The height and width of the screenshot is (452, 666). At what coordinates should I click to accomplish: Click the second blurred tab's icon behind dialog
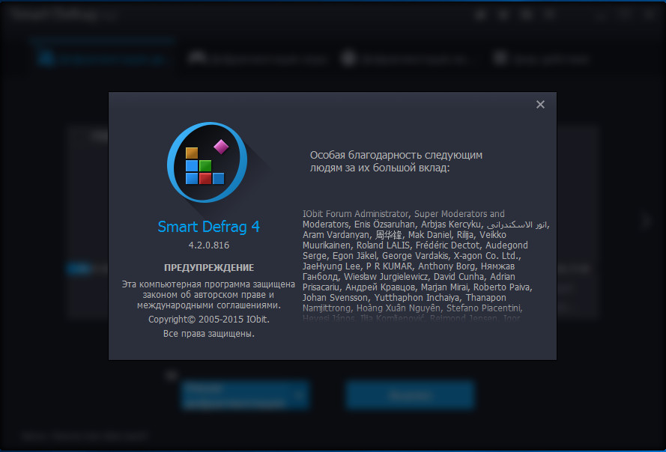196,58
